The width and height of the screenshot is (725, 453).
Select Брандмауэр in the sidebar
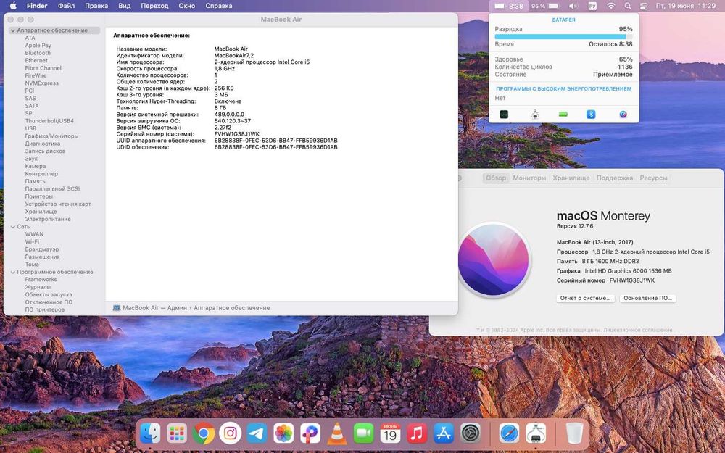pyautogui.click(x=42, y=249)
